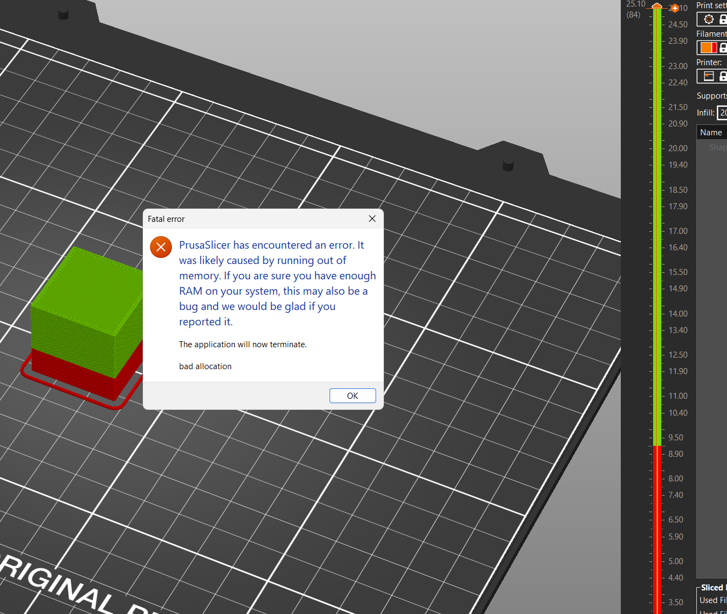
Task: Close the Fatal error dialog with the X
Action: pos(372,219)
